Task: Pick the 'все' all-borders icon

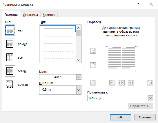Action: (10, 57)
